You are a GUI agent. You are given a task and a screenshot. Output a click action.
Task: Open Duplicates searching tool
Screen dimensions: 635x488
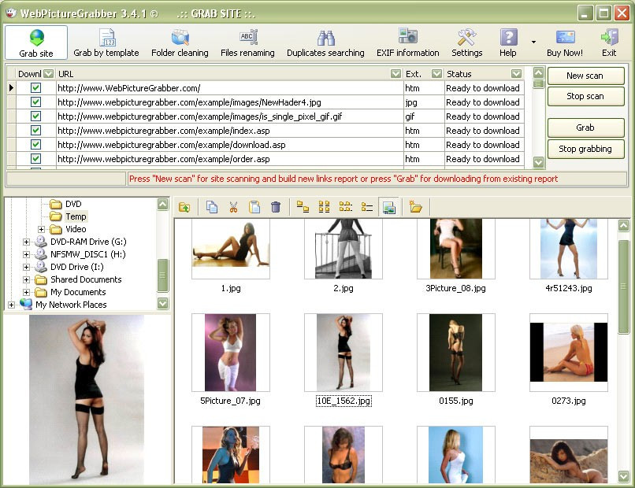click(325, 43)
